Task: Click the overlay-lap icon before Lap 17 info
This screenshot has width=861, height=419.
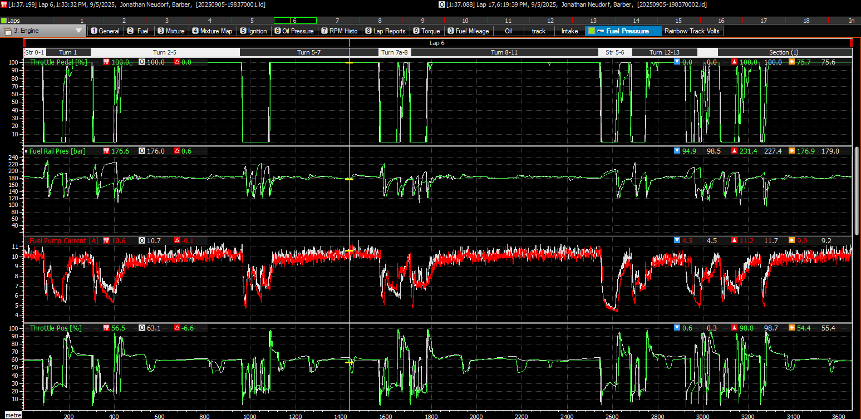Action: coord(441,4)
